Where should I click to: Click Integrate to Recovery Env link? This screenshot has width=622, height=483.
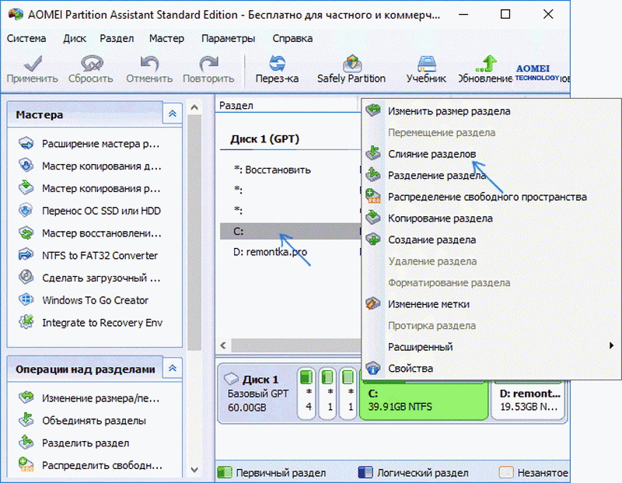pyautogui.click(x=102, y=323)
